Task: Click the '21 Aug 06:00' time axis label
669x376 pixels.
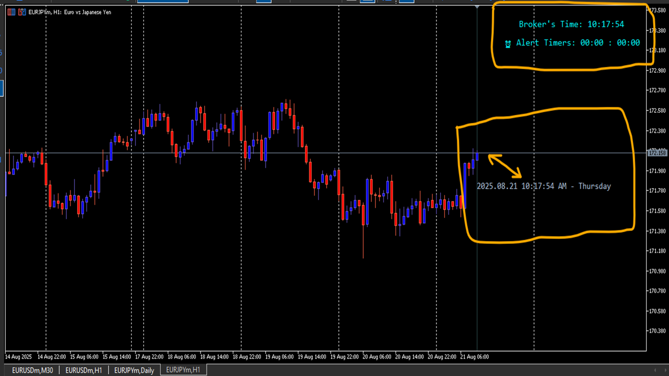Action: [474, 357]
